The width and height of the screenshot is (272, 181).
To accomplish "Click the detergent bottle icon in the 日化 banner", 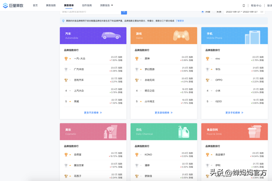I will point(184,132).
